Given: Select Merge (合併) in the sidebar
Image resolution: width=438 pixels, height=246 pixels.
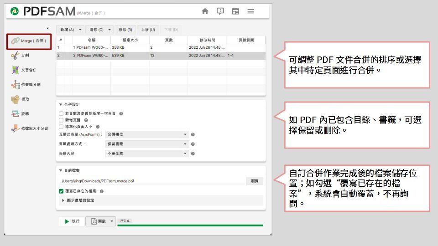Looking at the screenshot, I should coord(29,41).
